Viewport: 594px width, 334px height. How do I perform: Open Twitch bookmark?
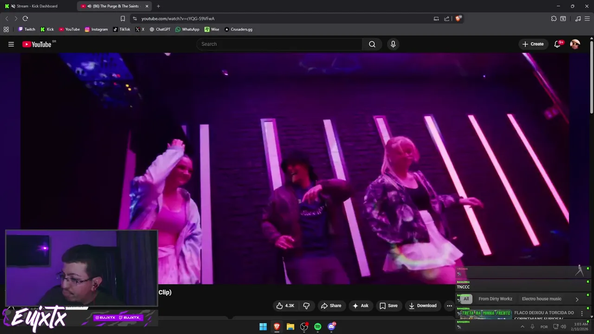[x=26, y=29]
